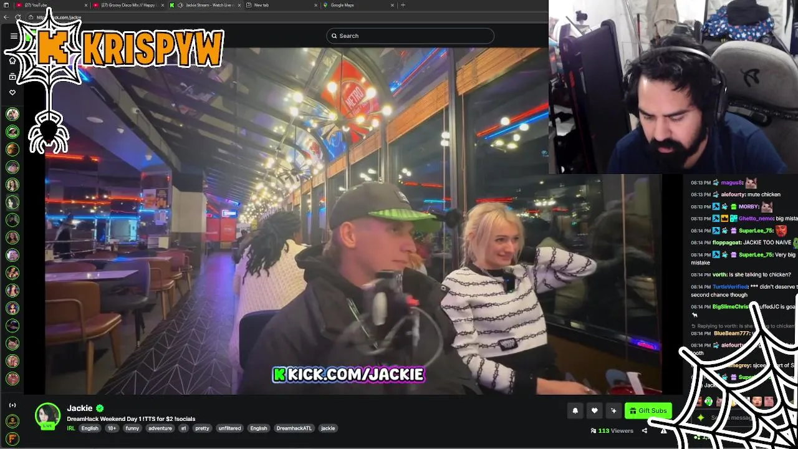The height and width of the screenshot is (449, 798).
Task: Open Jackie's channel avatar
Action: [47, 416]
